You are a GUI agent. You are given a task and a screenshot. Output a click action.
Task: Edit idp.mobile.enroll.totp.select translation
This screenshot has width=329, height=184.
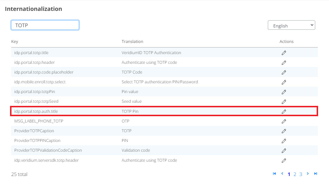(284, 82)
